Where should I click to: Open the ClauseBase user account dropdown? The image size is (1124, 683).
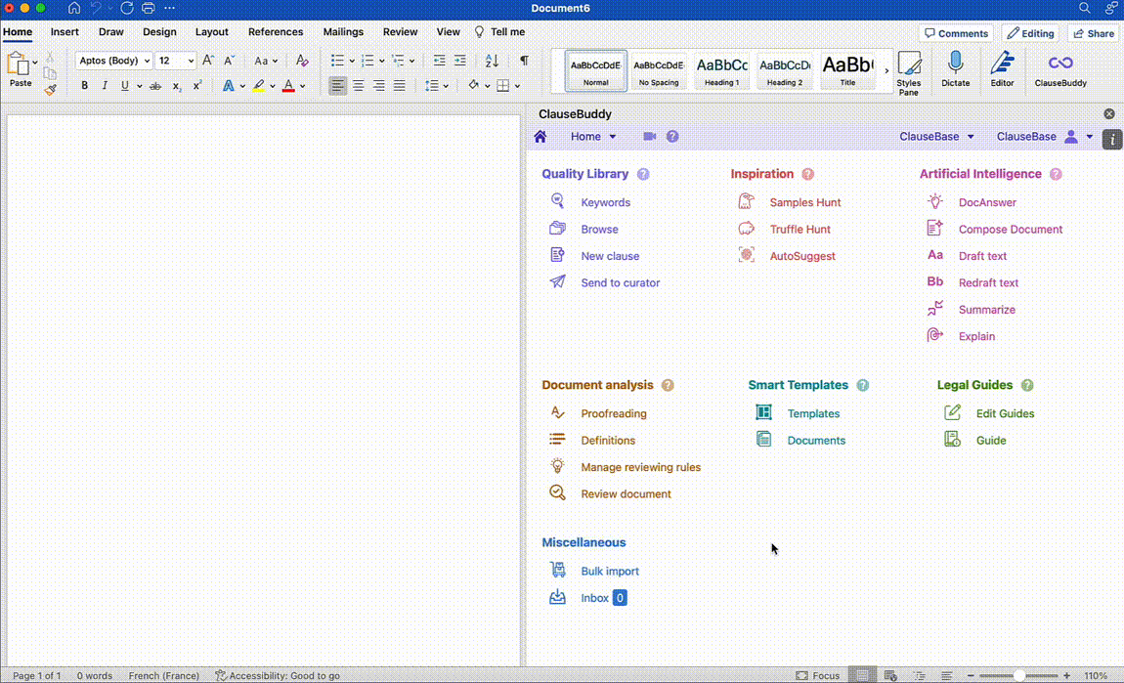pos(1045,136)
